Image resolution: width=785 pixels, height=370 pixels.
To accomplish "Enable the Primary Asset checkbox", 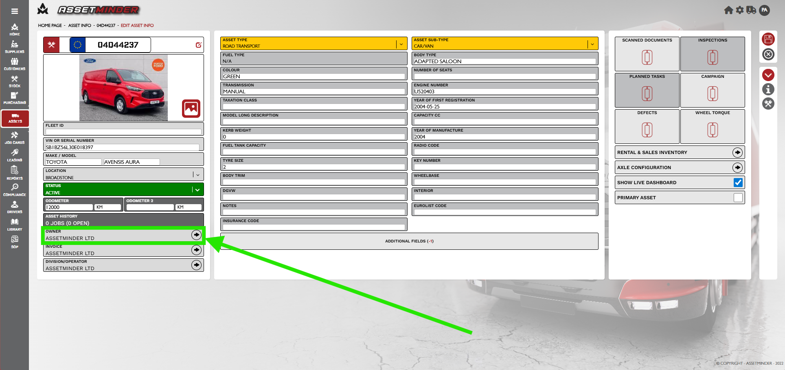I will coord(738,198).
